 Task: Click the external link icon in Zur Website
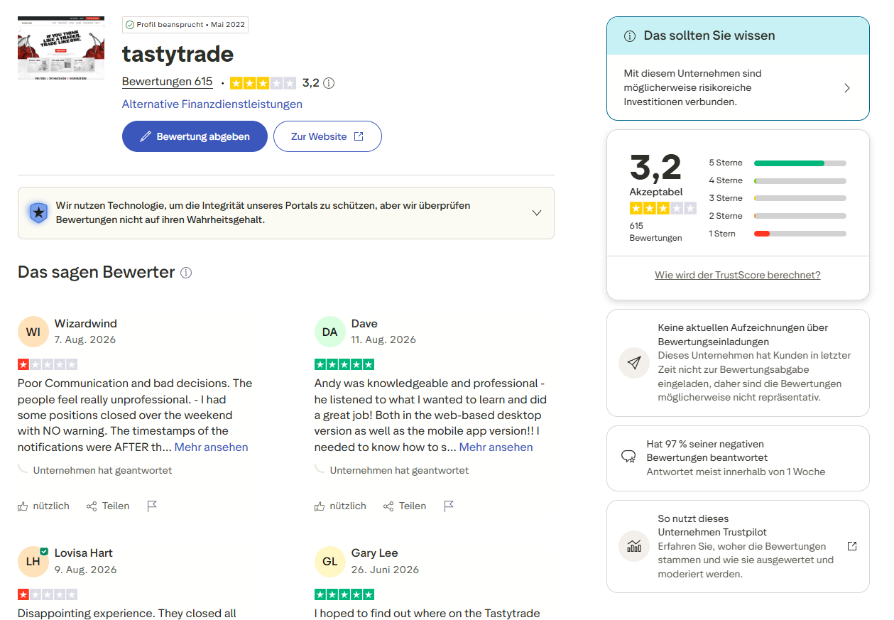click(359, 136)
